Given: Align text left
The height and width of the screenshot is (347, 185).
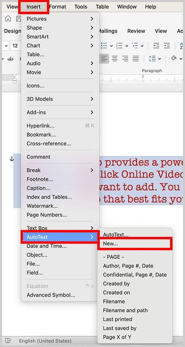Looking at the screenshot, I should pyautogui.click(x=104, y=59).
